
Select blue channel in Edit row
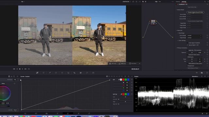(x=128, y=80)
